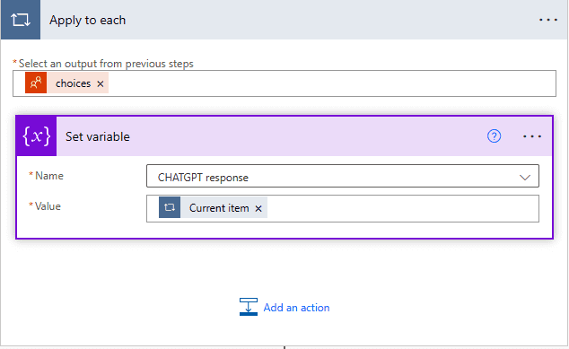Remove the Current item token
Screen dimensions: 569x349
pyautogui.click(x=258, y=209)
